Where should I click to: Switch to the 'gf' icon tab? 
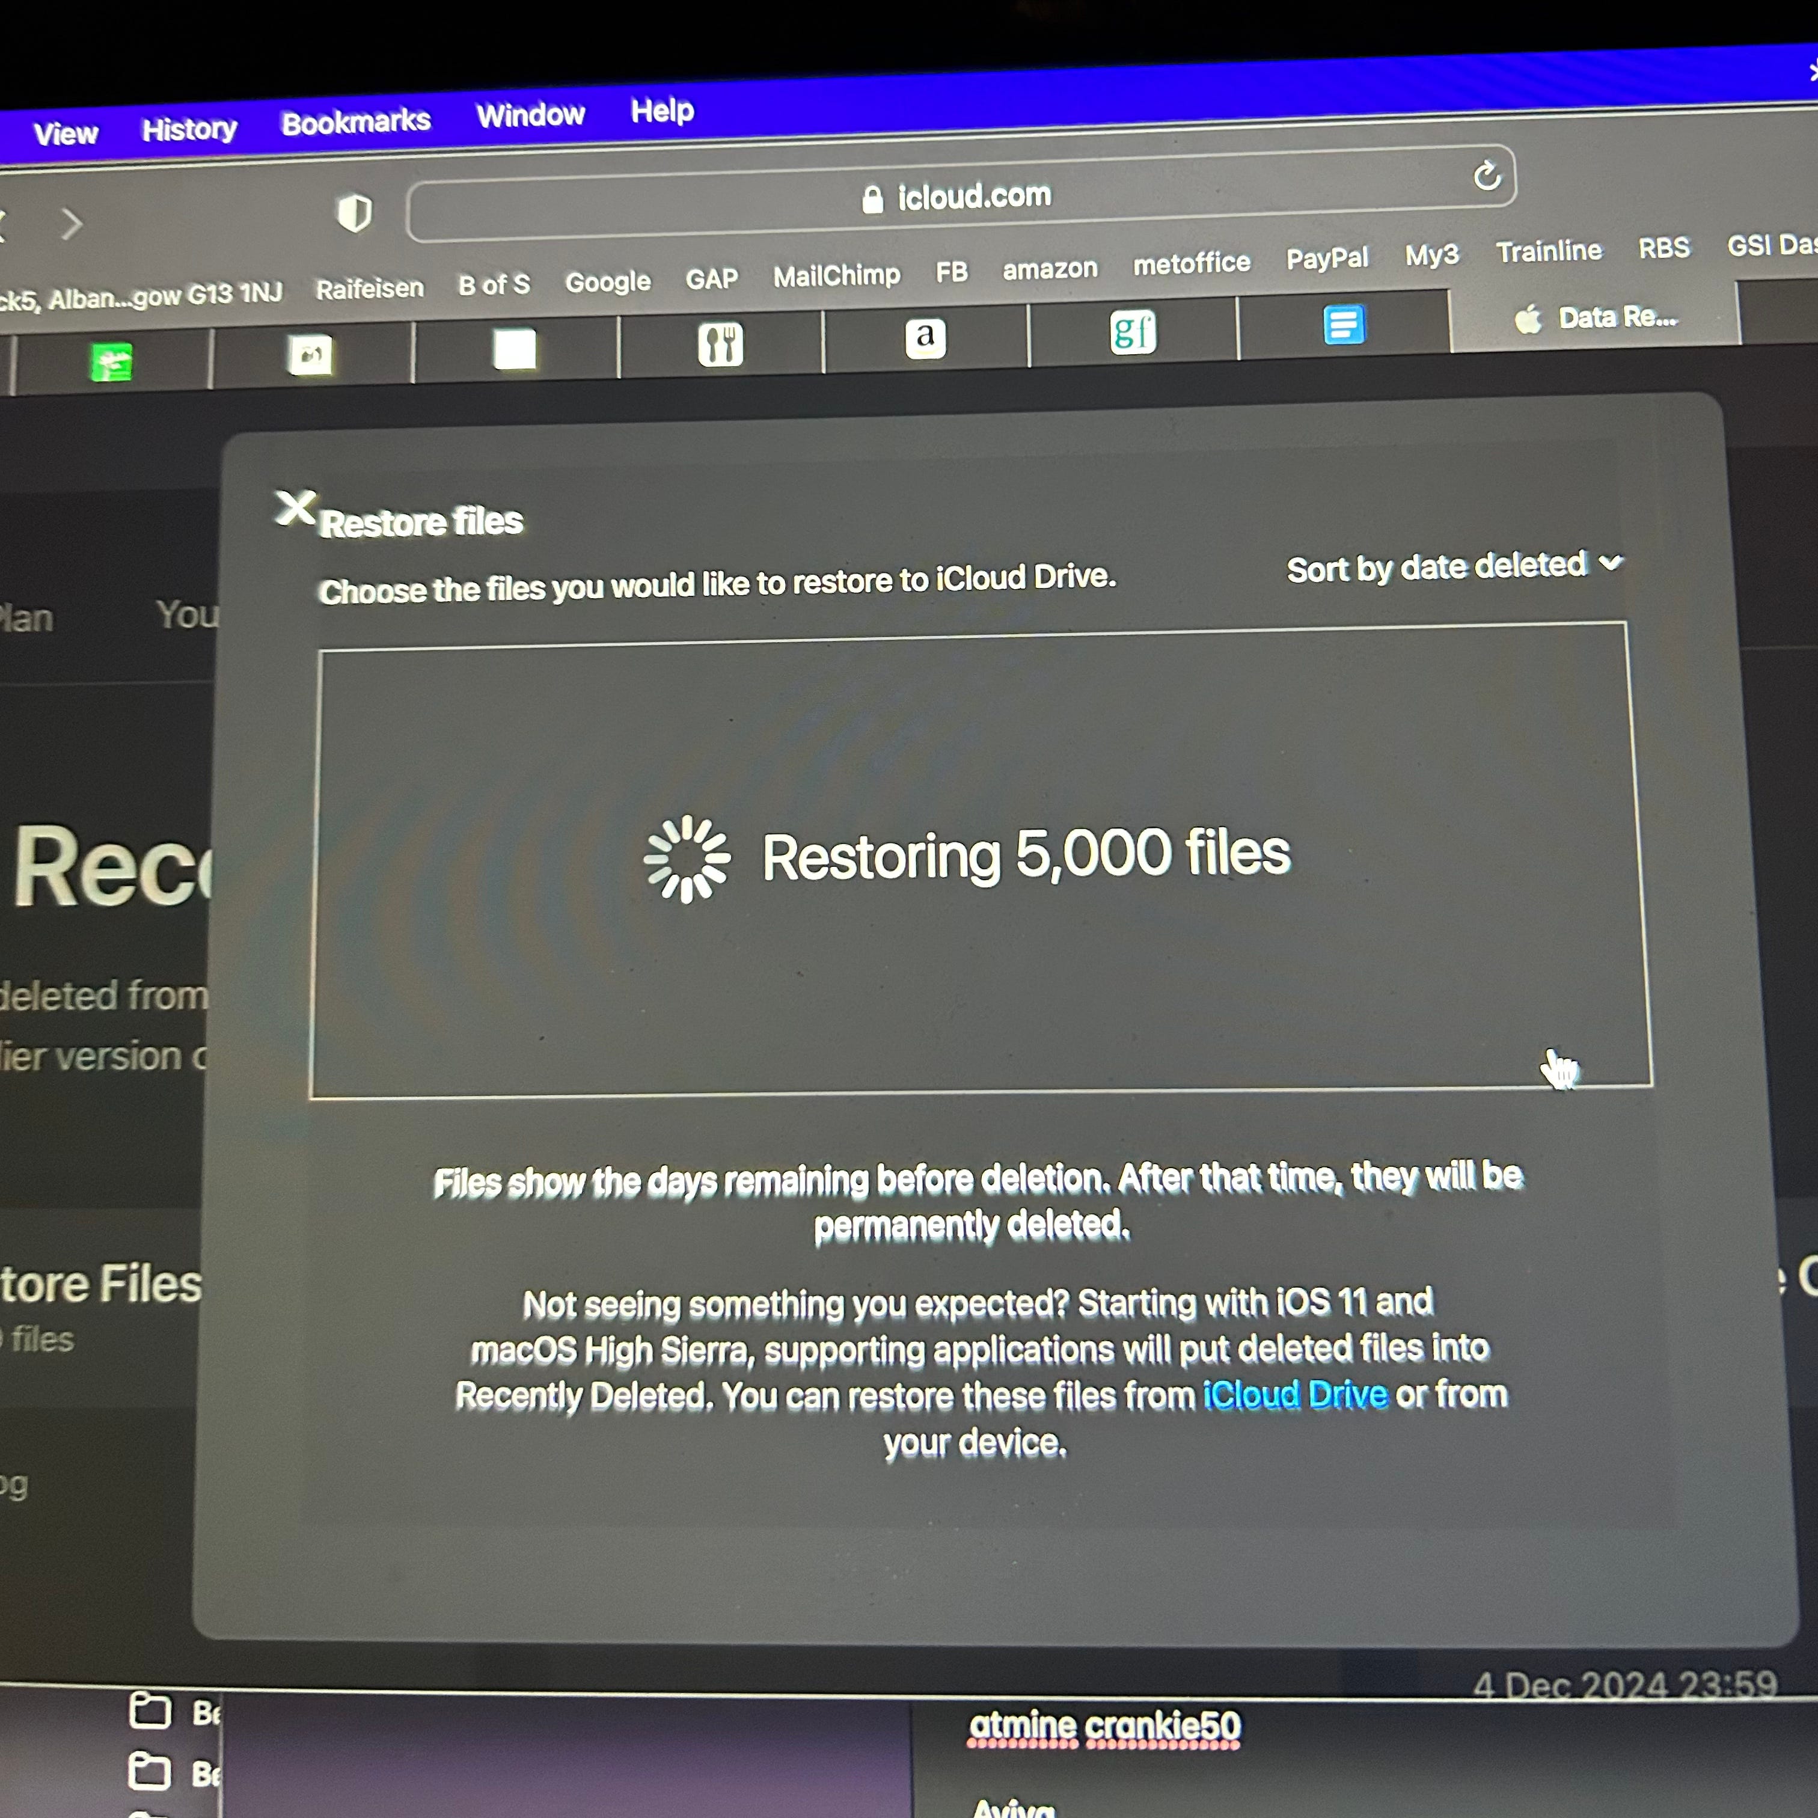[1133, 331]
